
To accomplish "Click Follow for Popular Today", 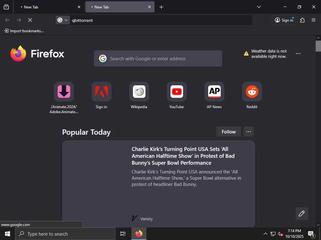I will coord(229,132).
